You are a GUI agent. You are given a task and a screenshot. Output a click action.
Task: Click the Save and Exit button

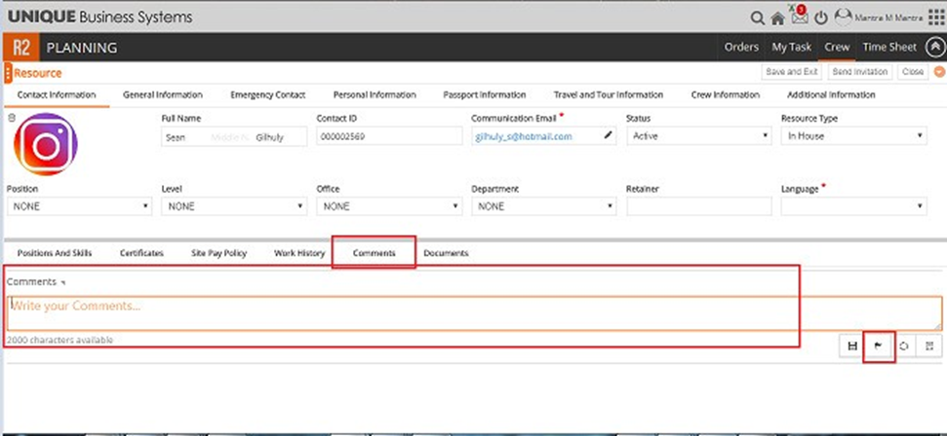tap(791, 72)
